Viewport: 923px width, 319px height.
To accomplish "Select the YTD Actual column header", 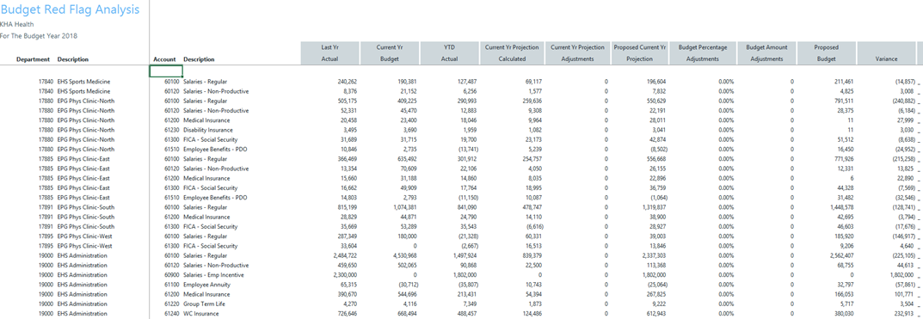I will (x=450, y=53).
